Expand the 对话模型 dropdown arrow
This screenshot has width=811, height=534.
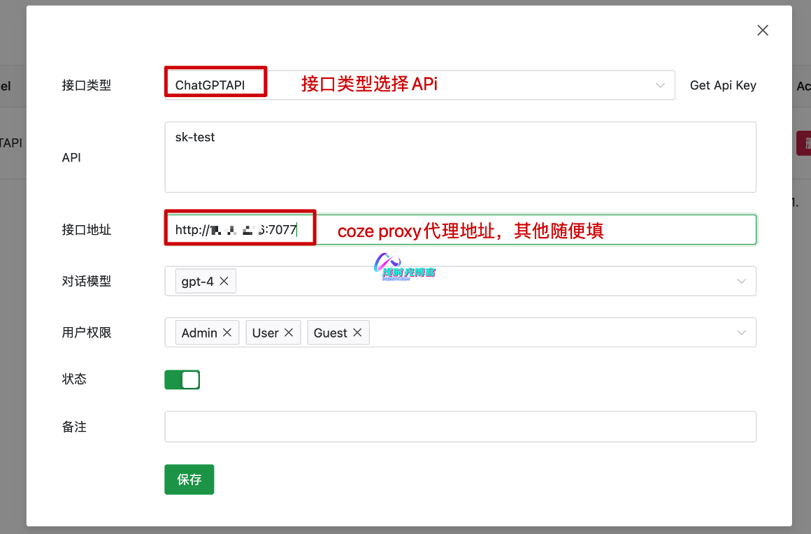[741, 281]
